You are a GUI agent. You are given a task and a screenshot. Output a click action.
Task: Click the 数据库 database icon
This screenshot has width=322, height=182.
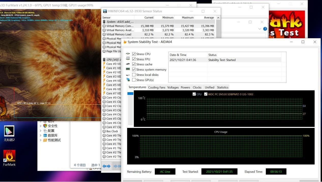click(x=45, y=135)
